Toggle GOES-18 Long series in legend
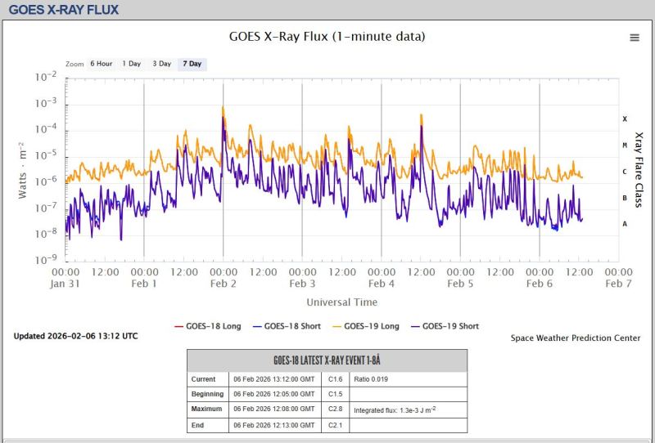Viewport: 655px width, 443px height. coord(207,326)
